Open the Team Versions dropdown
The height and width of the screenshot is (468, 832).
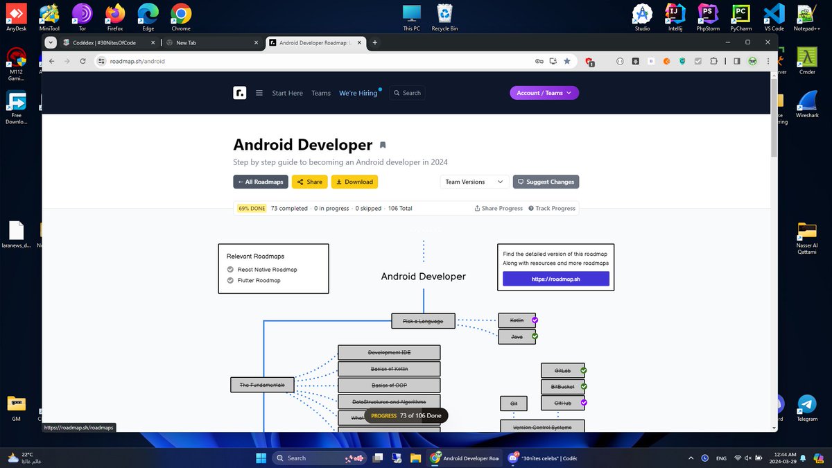(474, 182)
